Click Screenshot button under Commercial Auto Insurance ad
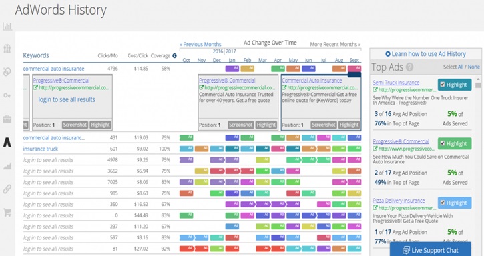Viewport: 484px width, 256px height. [324, 125]
